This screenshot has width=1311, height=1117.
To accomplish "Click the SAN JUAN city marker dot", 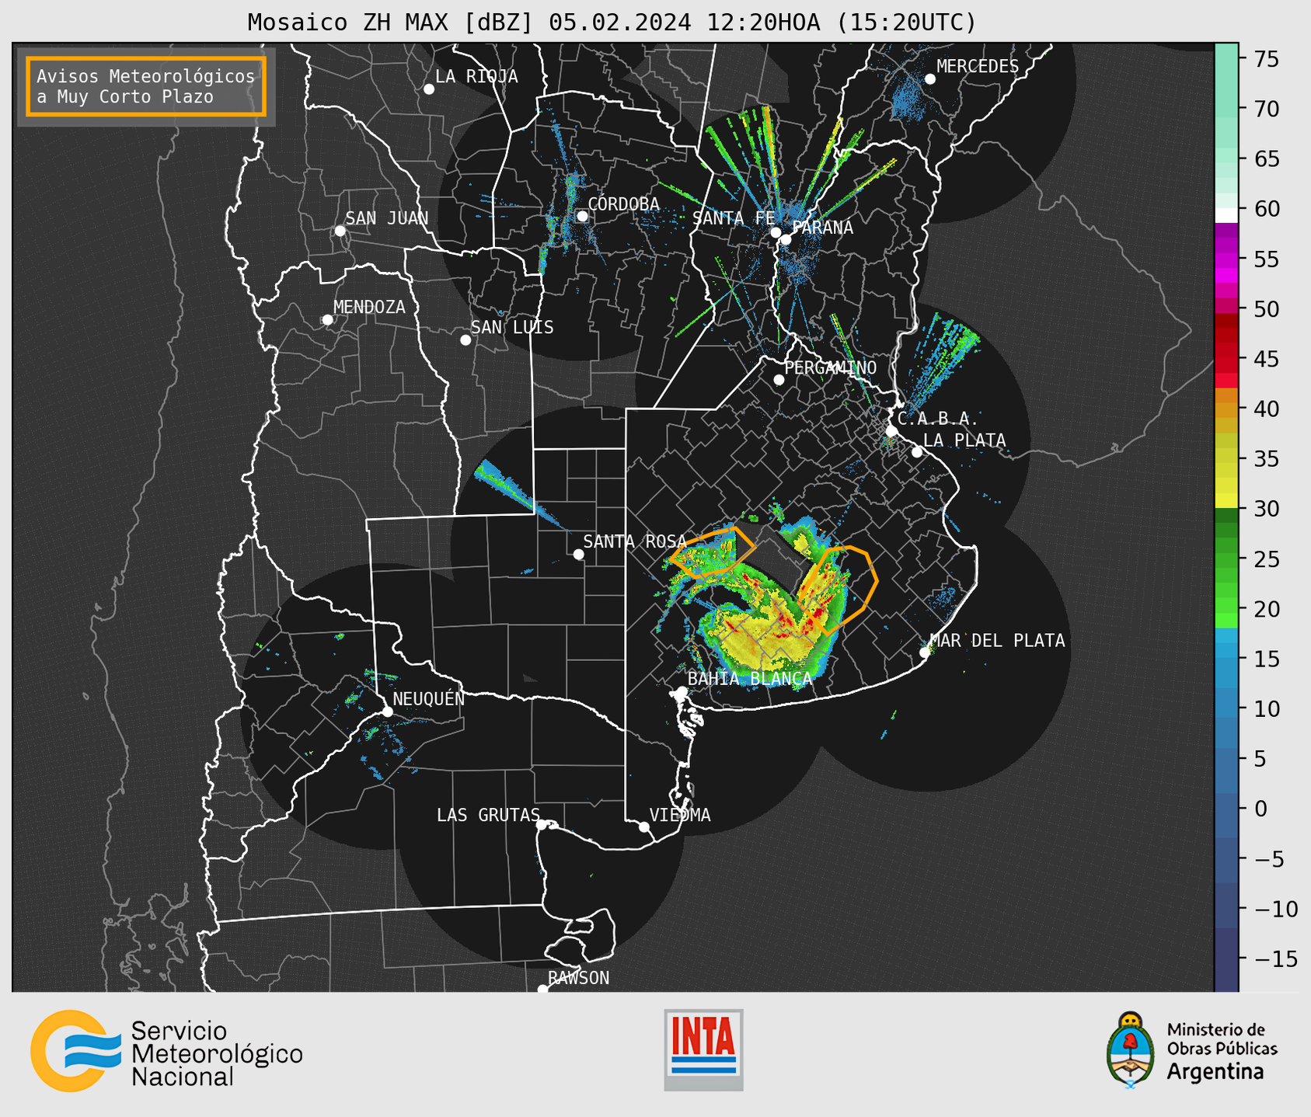I will pyautogui.click(x=340, y=231).
